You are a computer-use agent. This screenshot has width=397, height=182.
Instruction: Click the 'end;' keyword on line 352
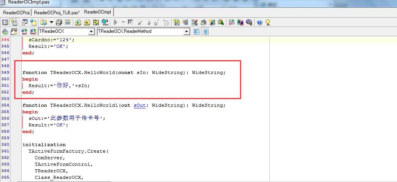coord(28,92)
